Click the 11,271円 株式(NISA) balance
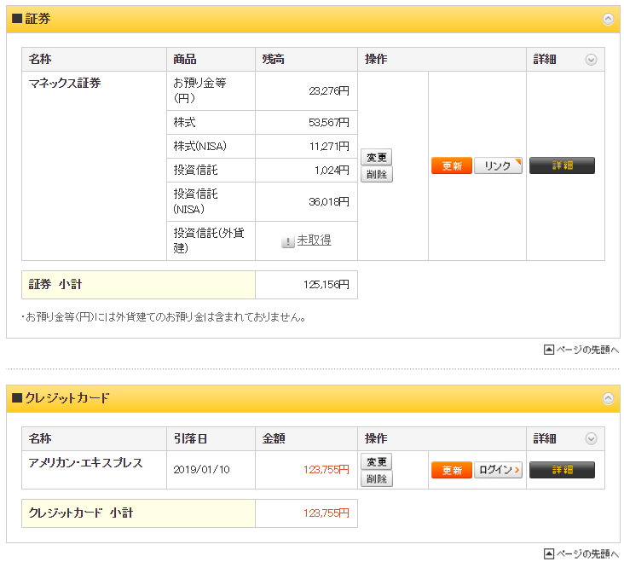This screenshot has width=624, height=562. coord(329,147)
